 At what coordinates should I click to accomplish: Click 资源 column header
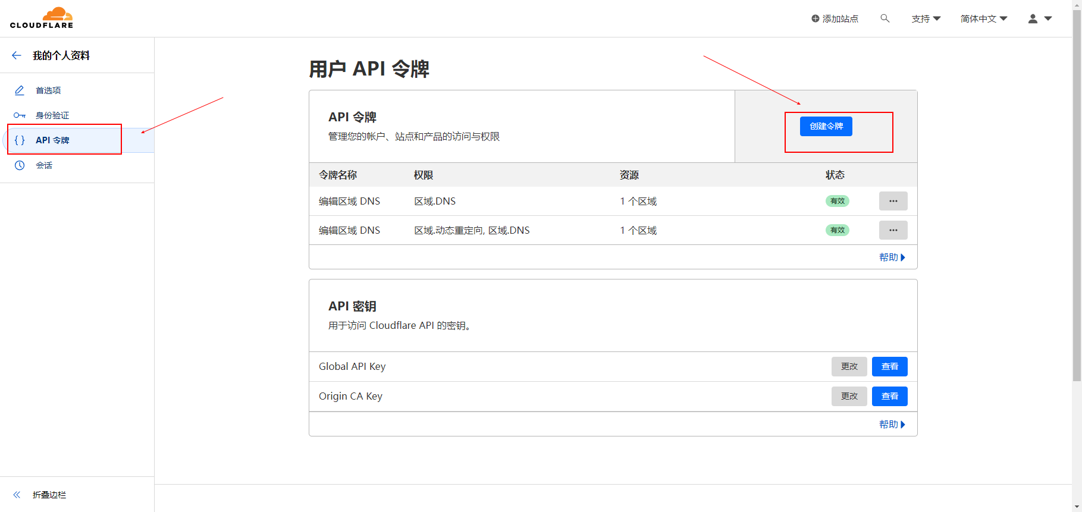pos(629,175)
